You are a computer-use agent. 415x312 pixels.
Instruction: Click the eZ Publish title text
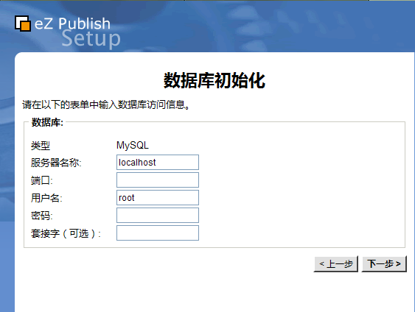(72, 24)
